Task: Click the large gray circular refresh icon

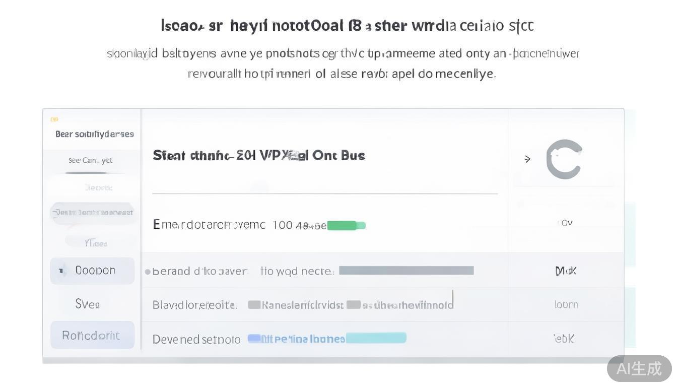Action: click(564, 159)
